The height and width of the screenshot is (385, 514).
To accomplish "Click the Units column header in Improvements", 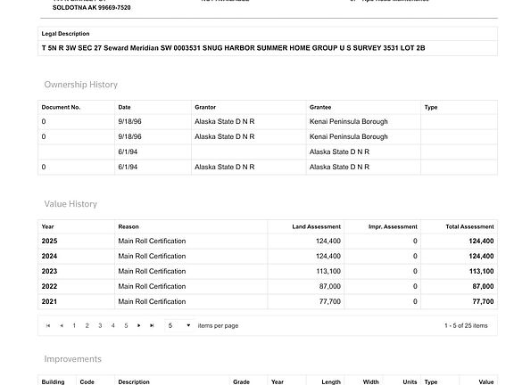I will (410, 382).
